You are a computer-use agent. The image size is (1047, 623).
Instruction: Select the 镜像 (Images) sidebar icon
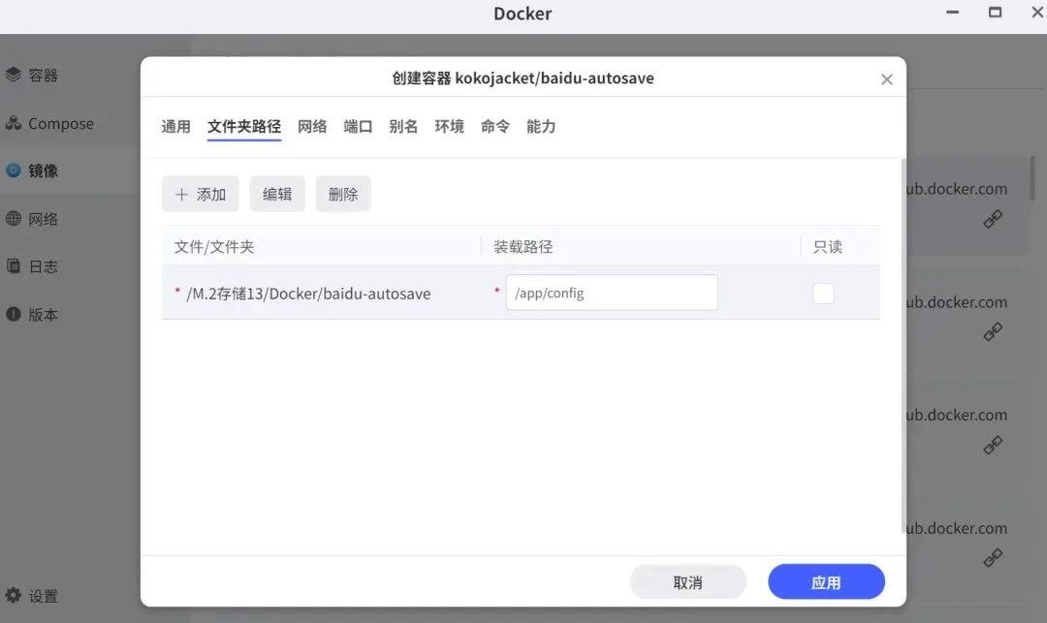pos(14,171)
